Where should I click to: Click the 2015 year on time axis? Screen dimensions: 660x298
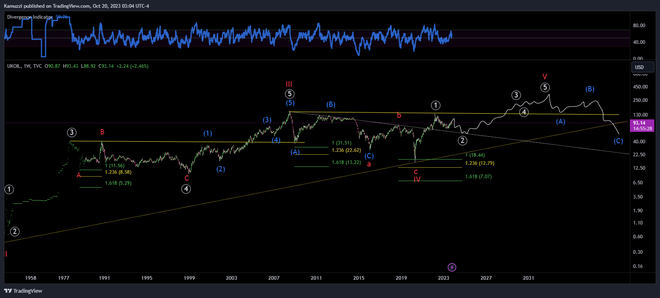(359, 278)
